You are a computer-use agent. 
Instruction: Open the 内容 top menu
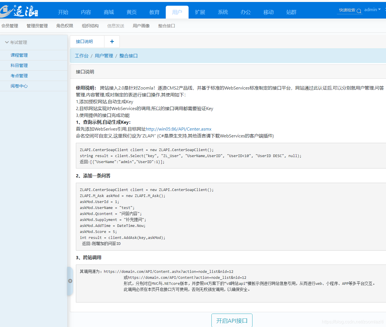pyautogui.click(x=86, y=12)
